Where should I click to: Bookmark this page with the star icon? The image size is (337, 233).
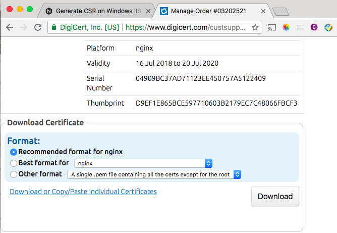[x=255, y=28]
